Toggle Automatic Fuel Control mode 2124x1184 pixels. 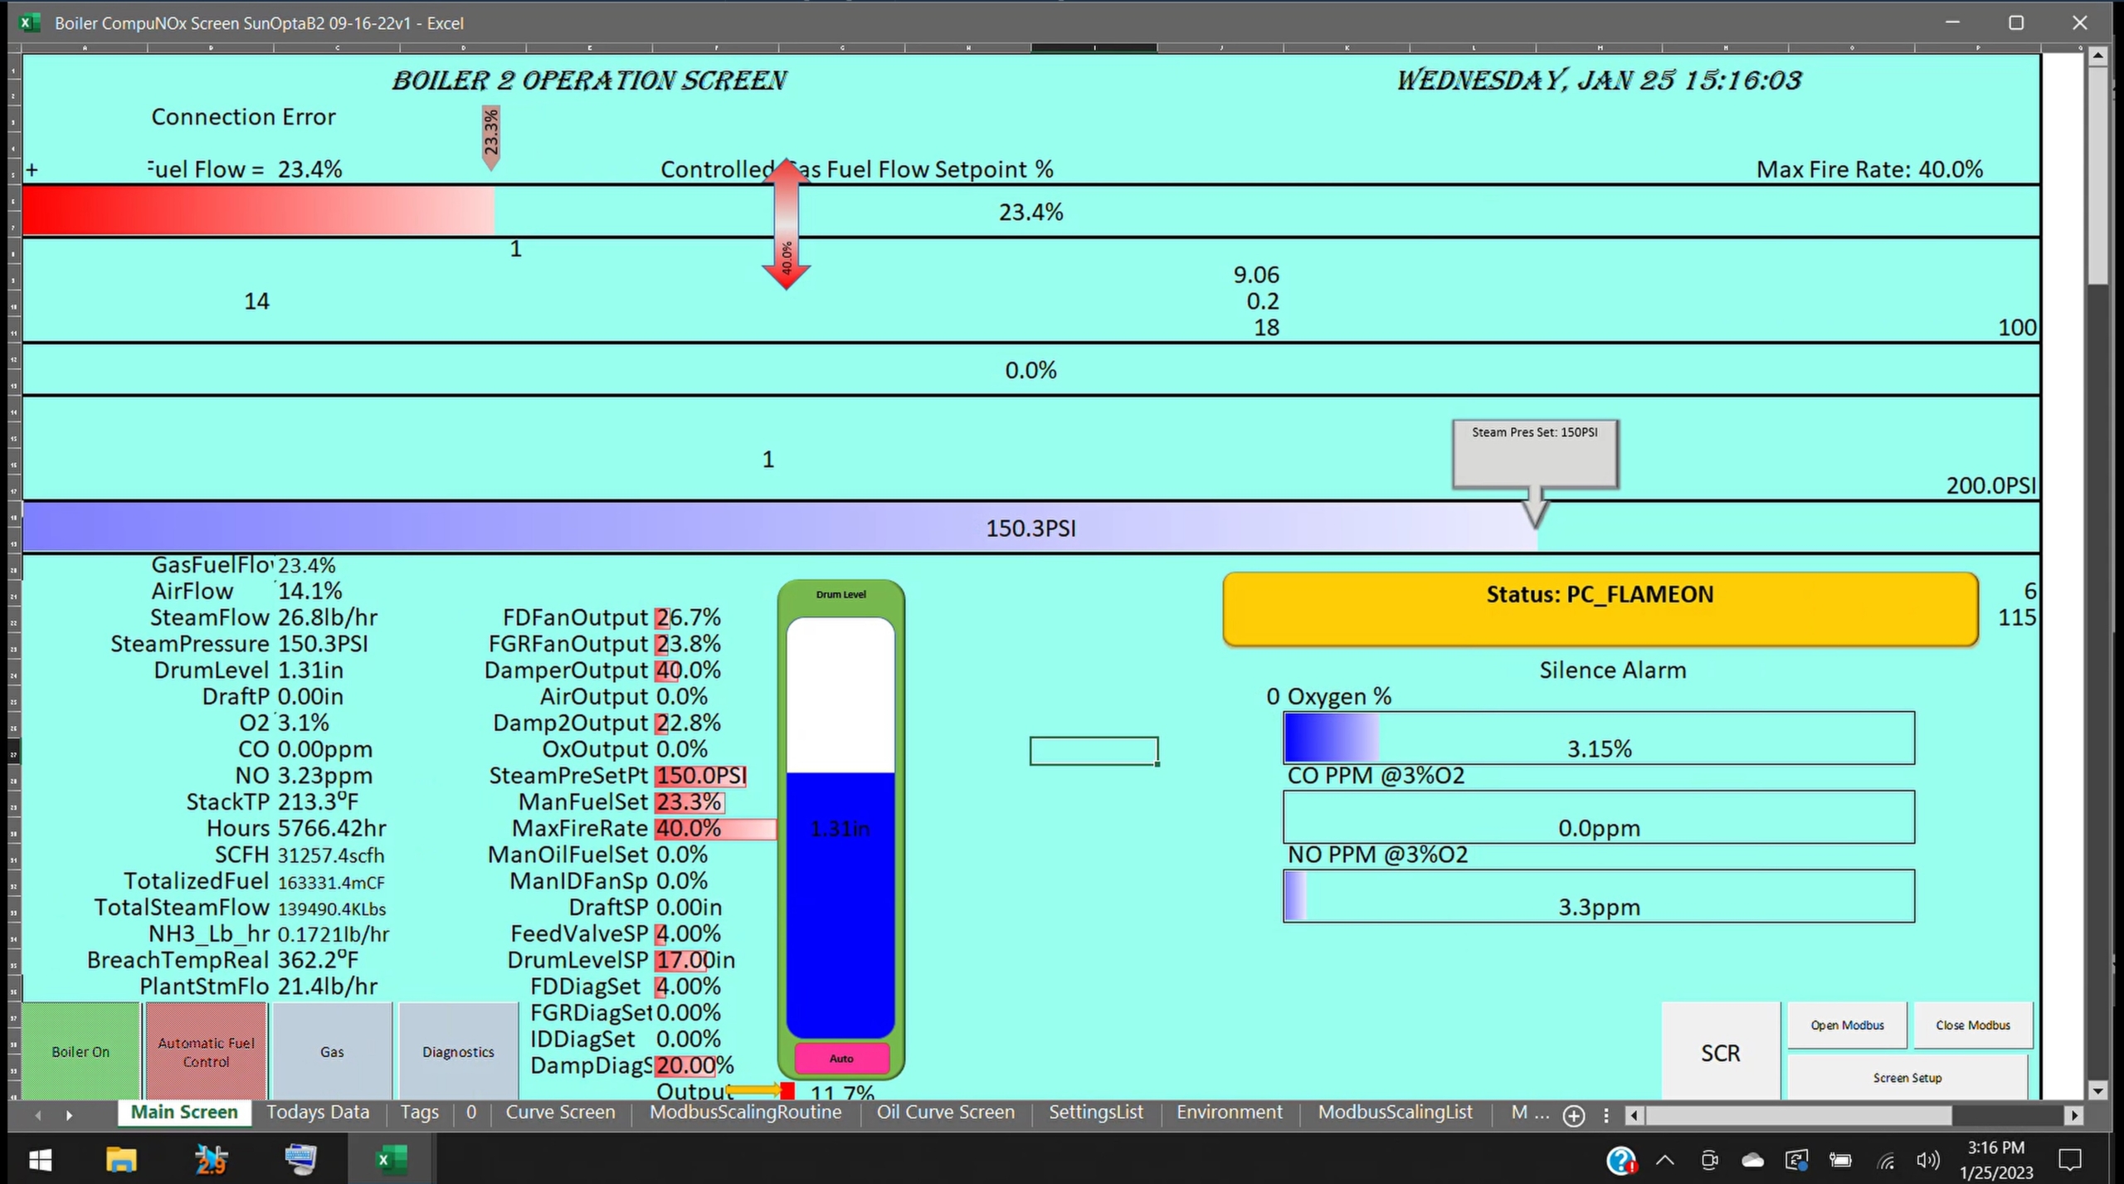206,1050
